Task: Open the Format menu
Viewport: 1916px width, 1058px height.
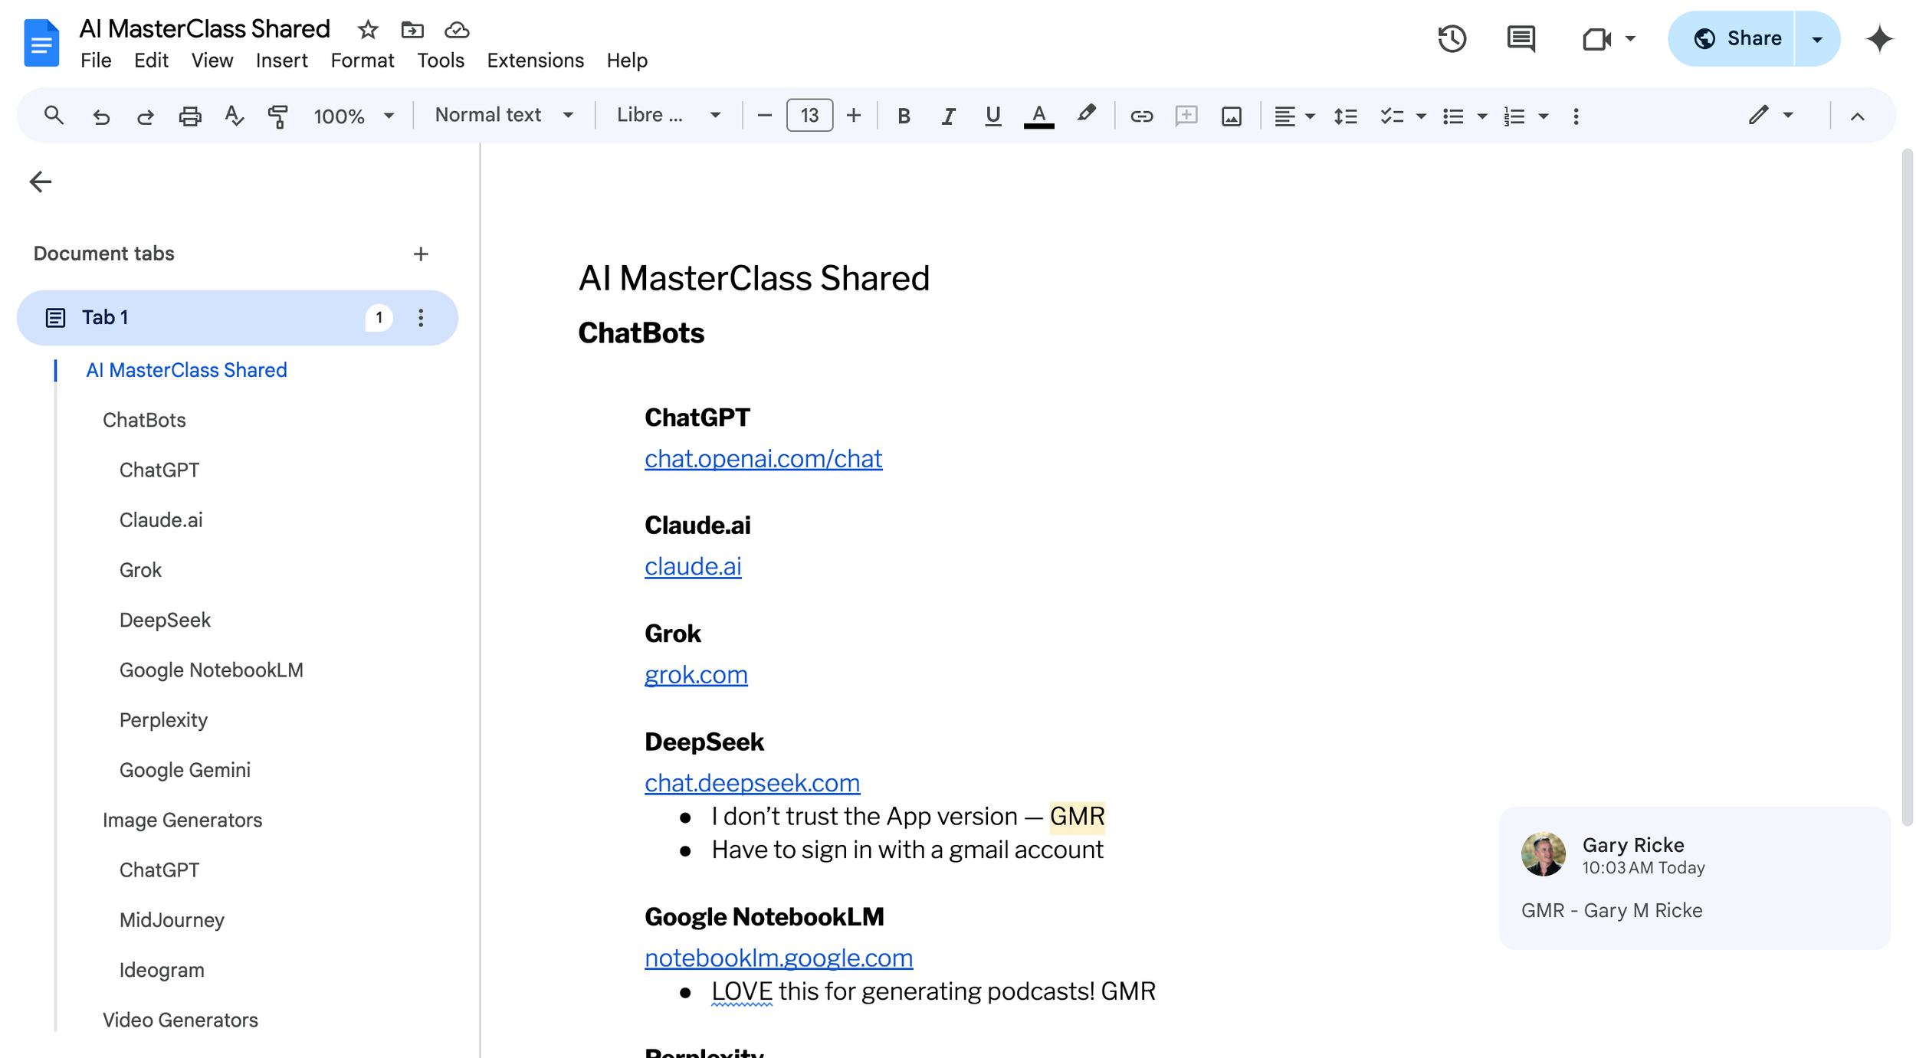Action: pyautogui.click(x=362, y=61)
